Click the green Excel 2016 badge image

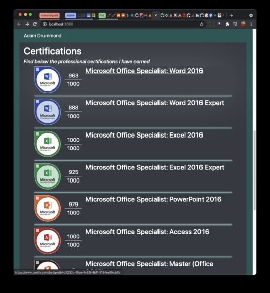48,144
